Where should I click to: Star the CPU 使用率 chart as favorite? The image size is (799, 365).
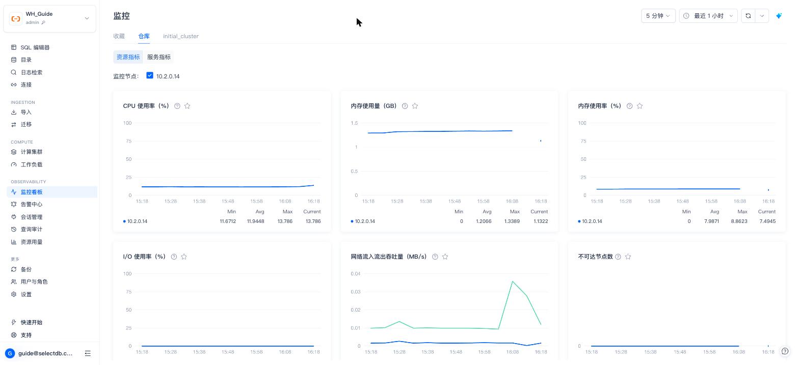pyautogui.click(x=187, y=106)
